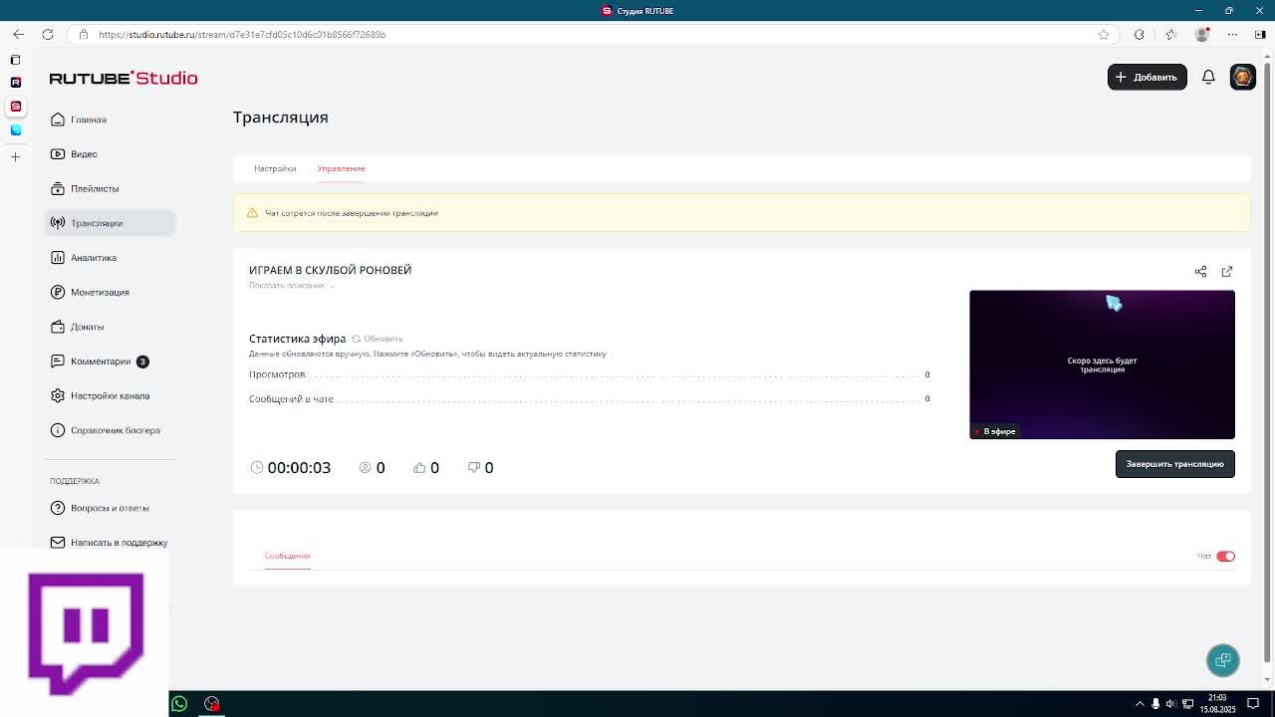Viewport: 1275px width, 717px height.
Task: Switch to the Настройки tab
Action: [275, 168]
